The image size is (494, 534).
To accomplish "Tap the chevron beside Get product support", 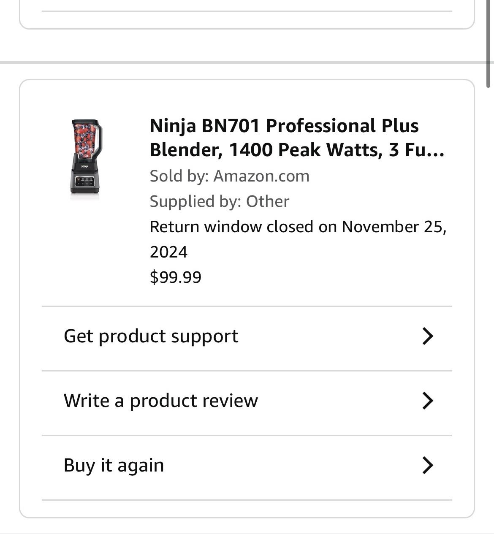I will click(x=428, y=336).
